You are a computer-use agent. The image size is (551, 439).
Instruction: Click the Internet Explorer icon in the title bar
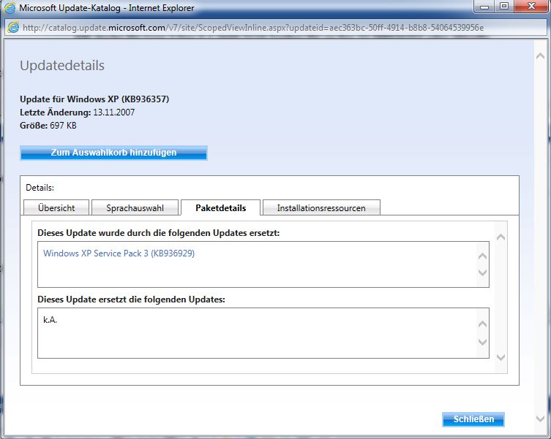9,8
